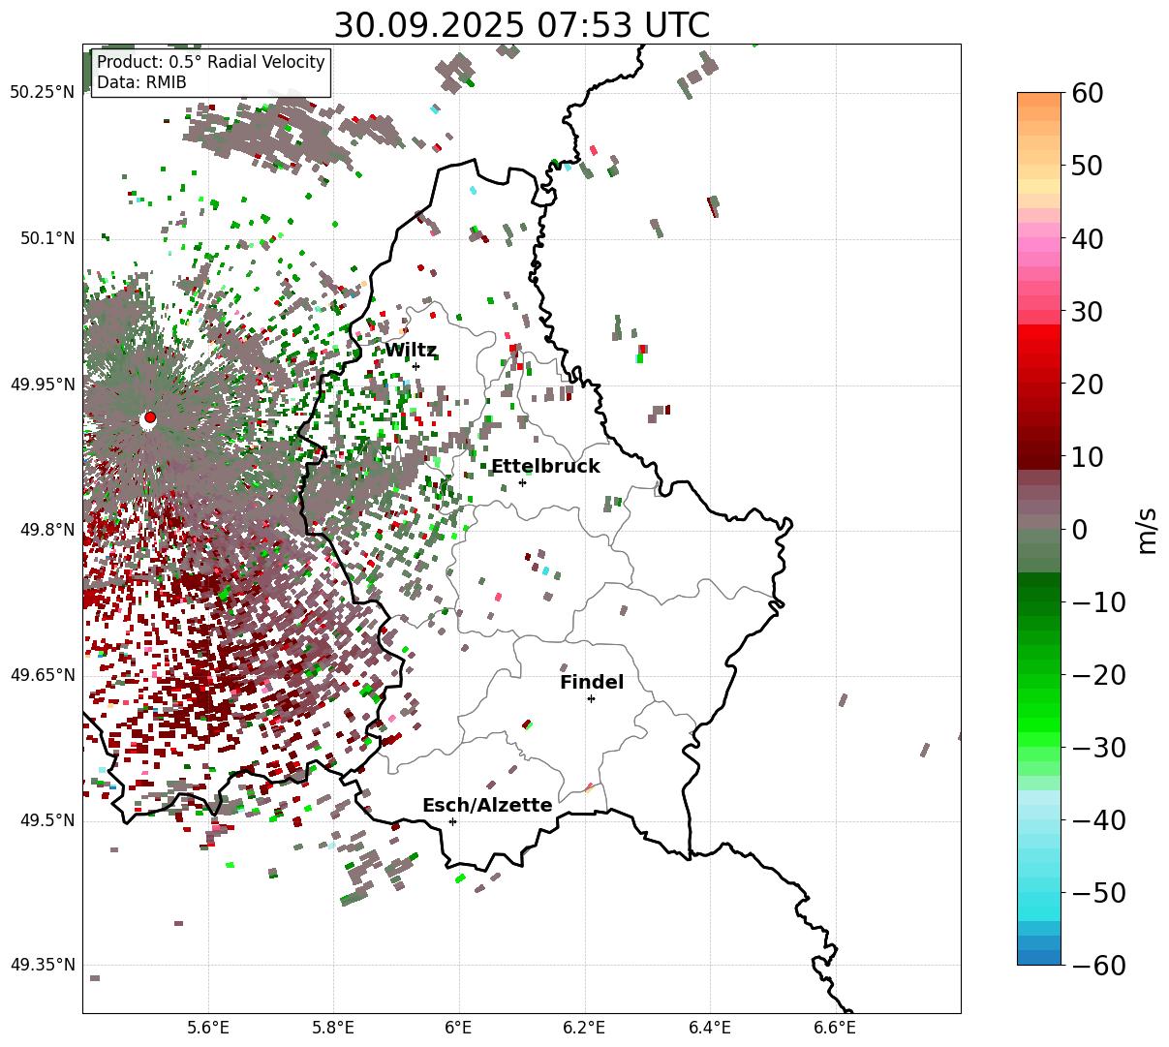Click the Wiltz station cross marker

pos(415,366)
